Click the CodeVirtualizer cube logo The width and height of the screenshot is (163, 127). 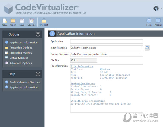click(8, 9)
